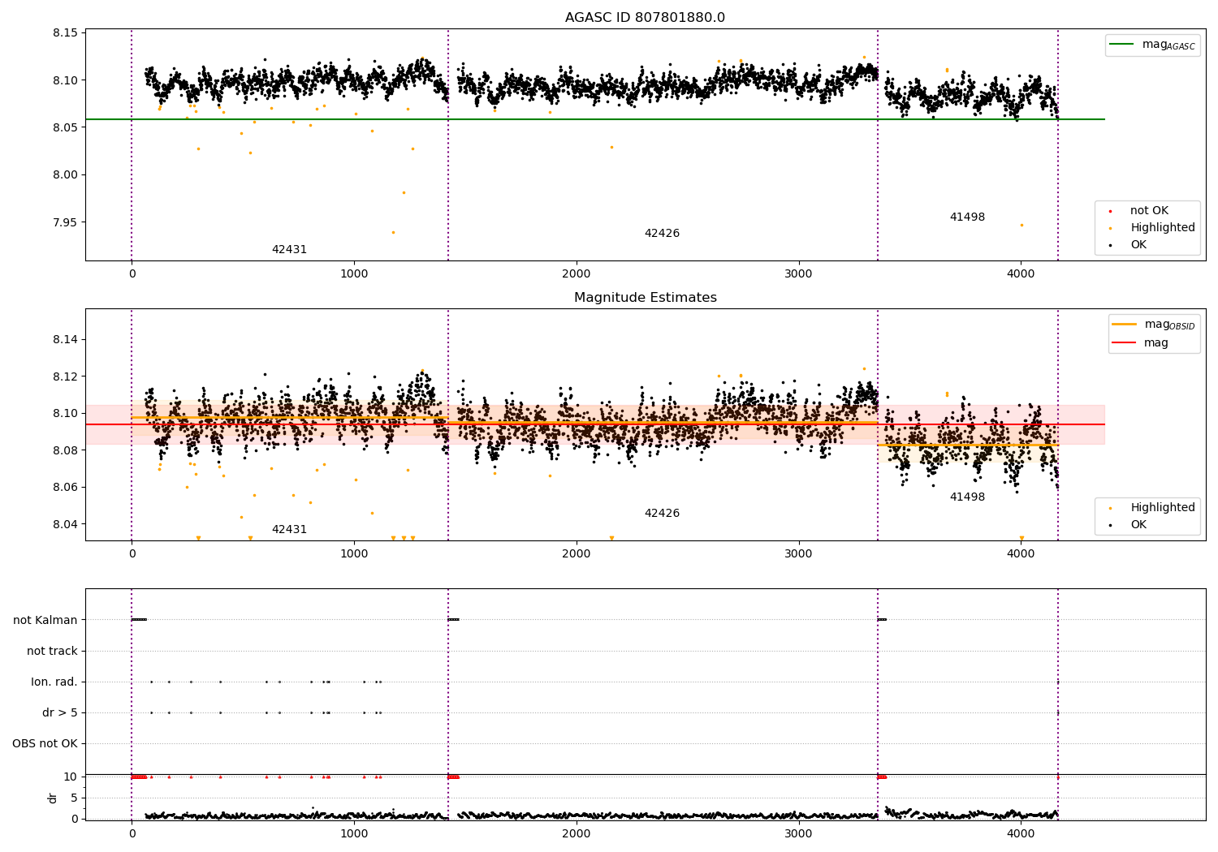
Task: Click the 4000 x-axis tick in the top plot
Action: click(x=1021, y=274)
